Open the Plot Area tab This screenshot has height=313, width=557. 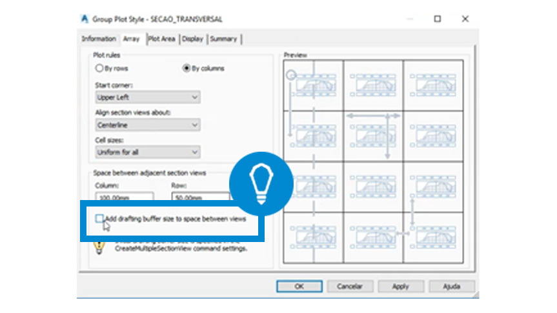[x=161, y=39]
